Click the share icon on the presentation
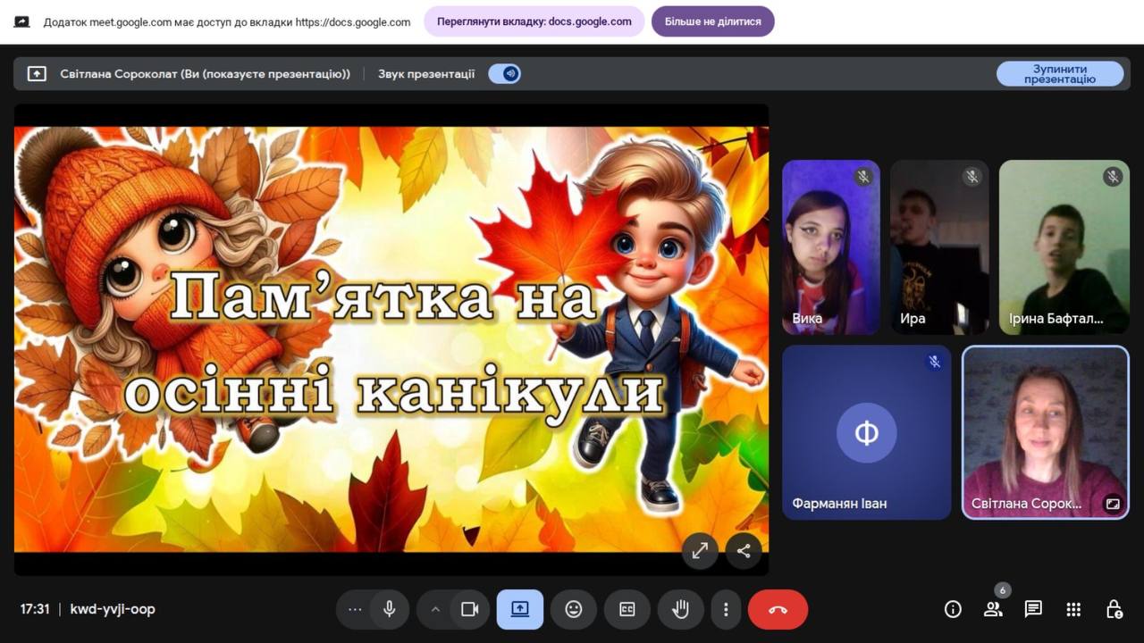Viewport: 1144px width, 643px height. point(744,551)
